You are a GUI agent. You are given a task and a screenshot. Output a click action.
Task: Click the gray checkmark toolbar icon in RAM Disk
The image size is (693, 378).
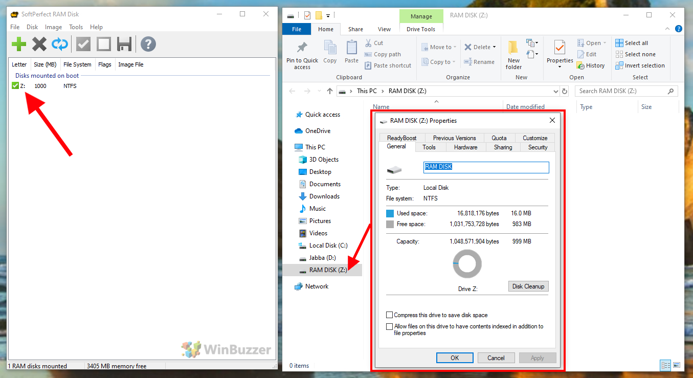[x=83, y=45]
